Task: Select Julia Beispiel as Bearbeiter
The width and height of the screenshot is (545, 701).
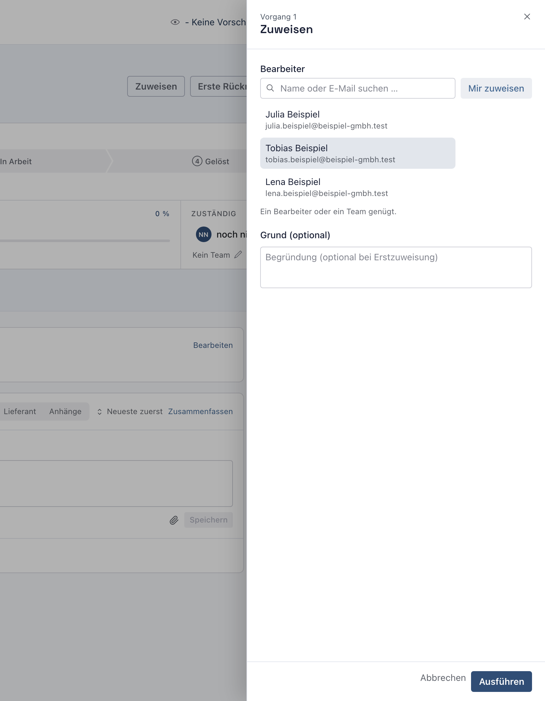Action: (357, 120)
